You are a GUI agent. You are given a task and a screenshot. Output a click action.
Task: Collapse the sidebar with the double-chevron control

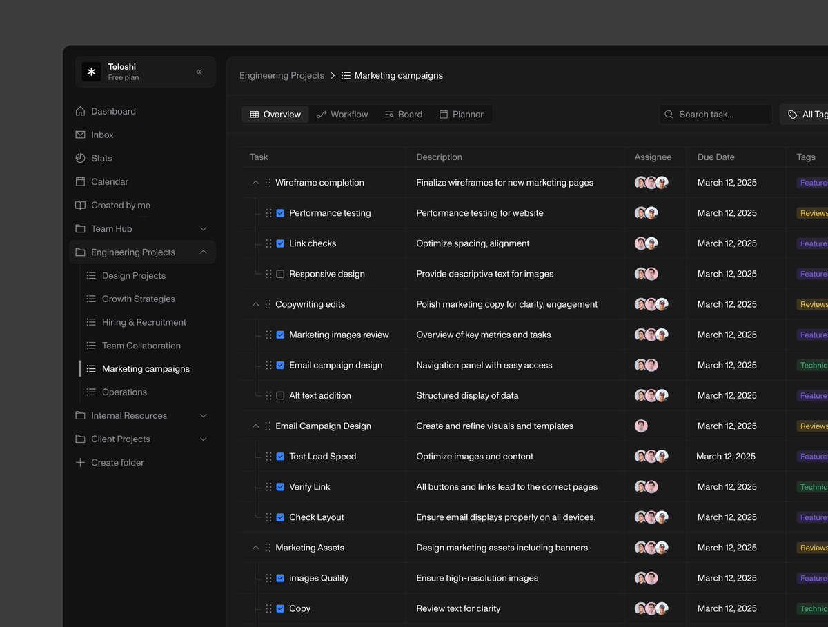199,71
